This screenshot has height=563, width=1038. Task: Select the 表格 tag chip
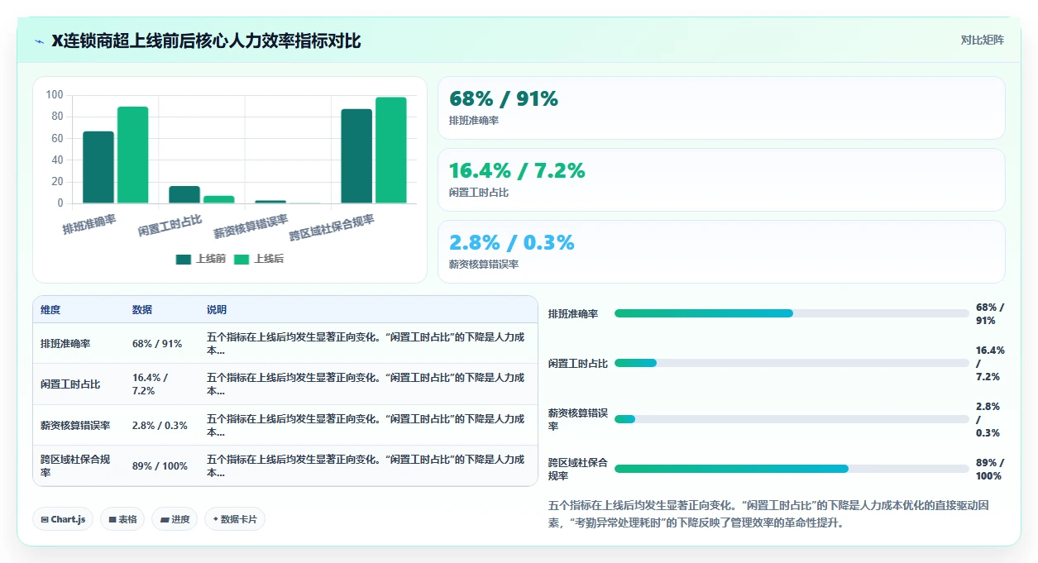point(122,519)
